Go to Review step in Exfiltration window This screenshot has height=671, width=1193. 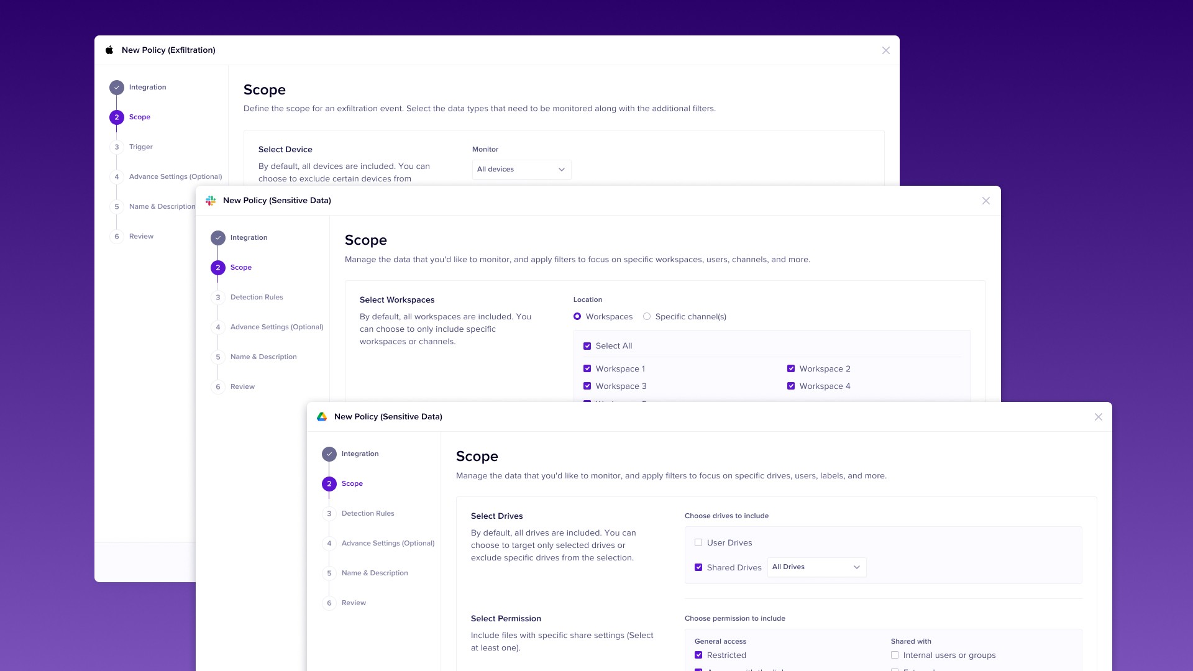point(141,237)
